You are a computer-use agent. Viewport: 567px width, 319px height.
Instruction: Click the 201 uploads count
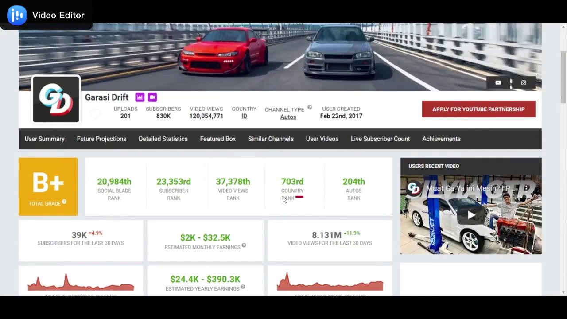(125, 116)
